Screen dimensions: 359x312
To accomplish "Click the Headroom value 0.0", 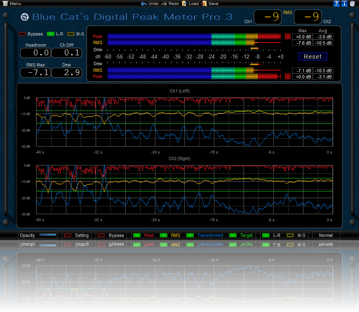I will tap(35, 53).
